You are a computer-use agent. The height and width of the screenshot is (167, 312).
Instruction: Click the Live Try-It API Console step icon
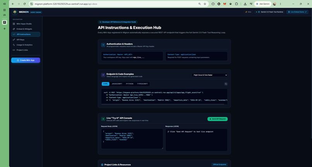[x=103, y=119]
